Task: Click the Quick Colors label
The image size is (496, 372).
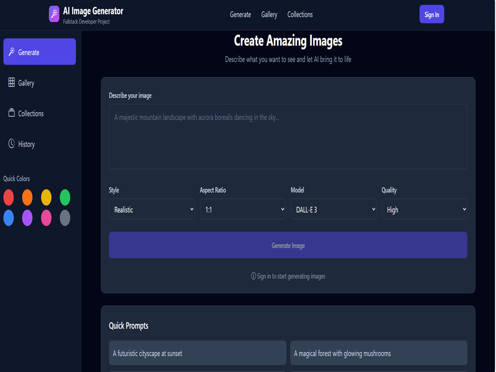Action: click(x=16, y=179)
